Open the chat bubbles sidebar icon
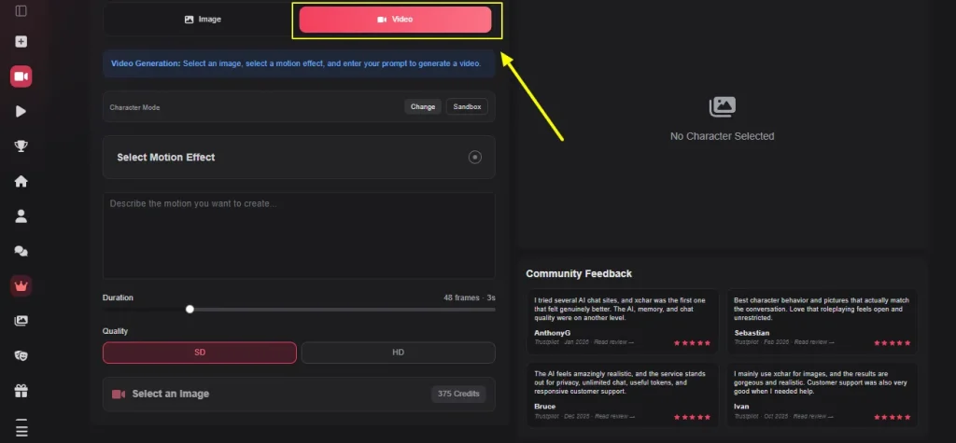 tap(21, 251)
